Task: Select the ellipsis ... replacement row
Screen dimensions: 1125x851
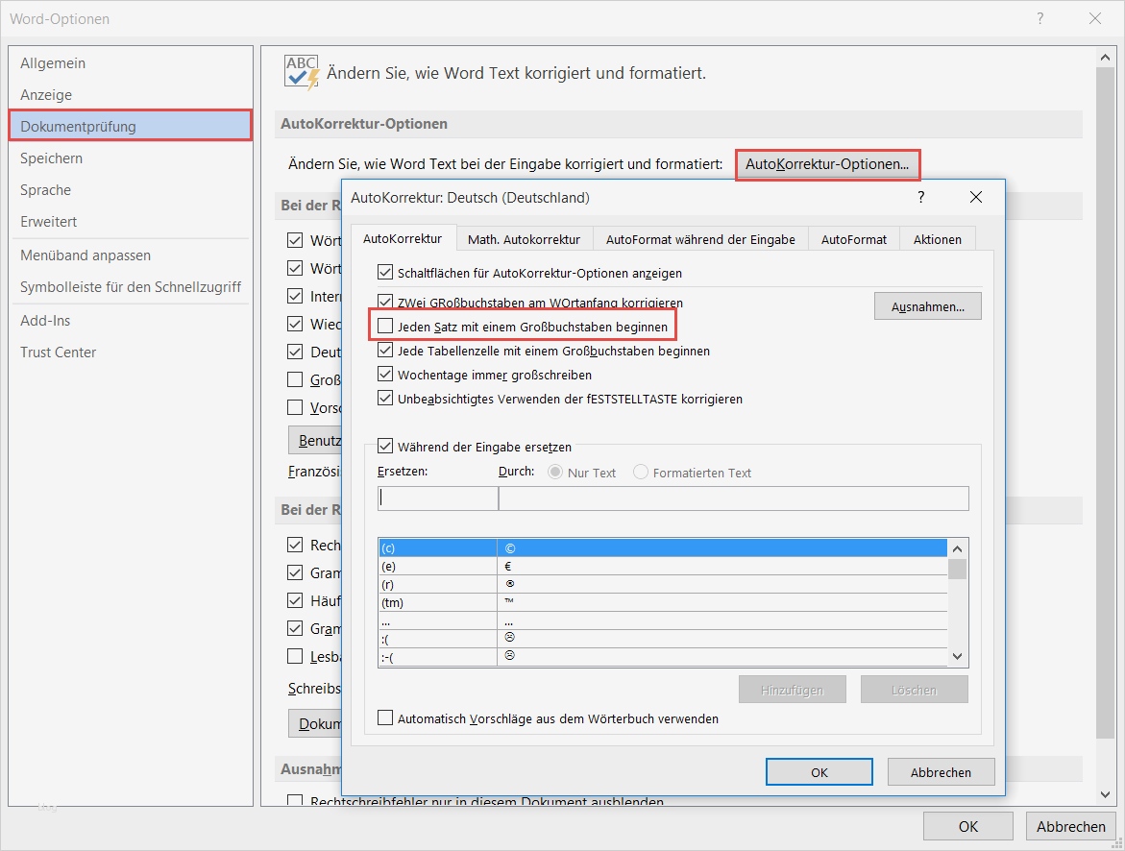Action: point(663,620)
